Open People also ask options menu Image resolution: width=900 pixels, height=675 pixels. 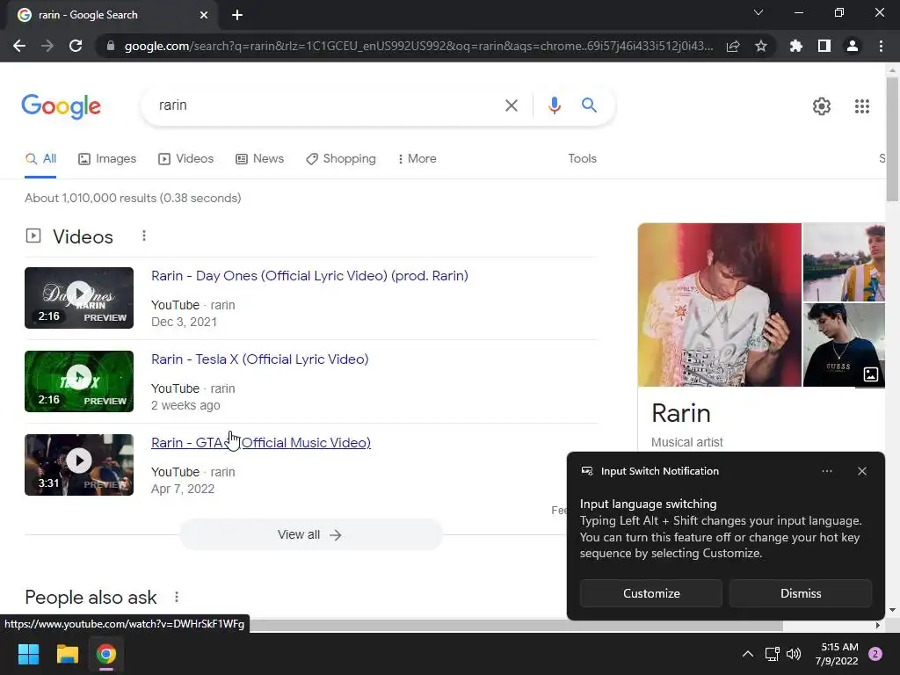pyautogui.click(x=177, y=597)
